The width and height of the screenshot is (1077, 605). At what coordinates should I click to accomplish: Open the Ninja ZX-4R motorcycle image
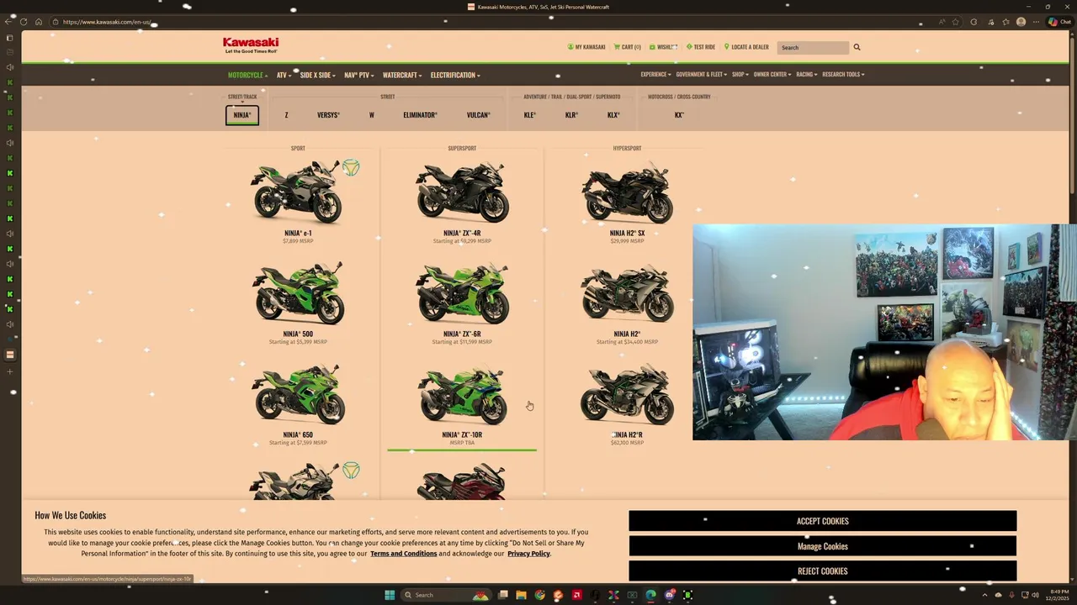(x=462, y=193)
